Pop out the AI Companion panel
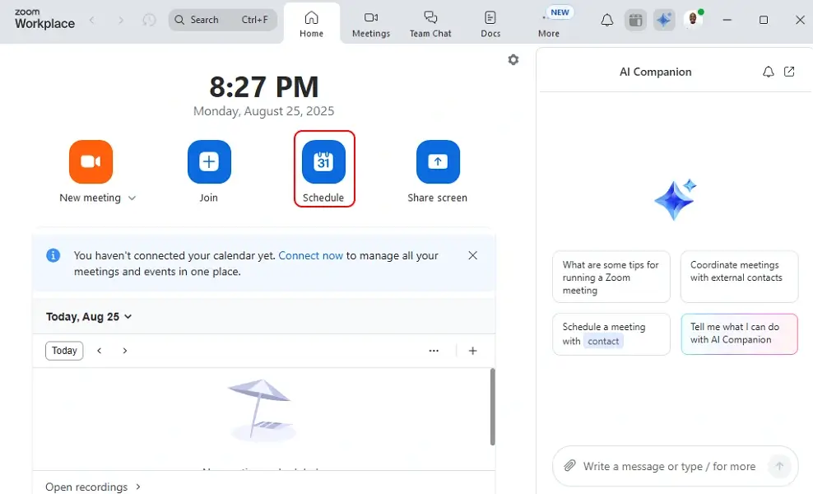The height and width of the screenshot is (494, 813). (x=789, y=72)
